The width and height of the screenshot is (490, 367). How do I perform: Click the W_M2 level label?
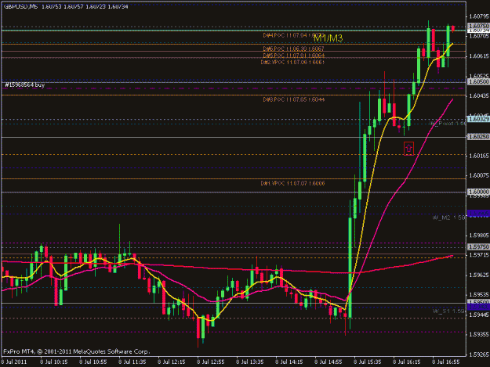[x=448, y=218]
